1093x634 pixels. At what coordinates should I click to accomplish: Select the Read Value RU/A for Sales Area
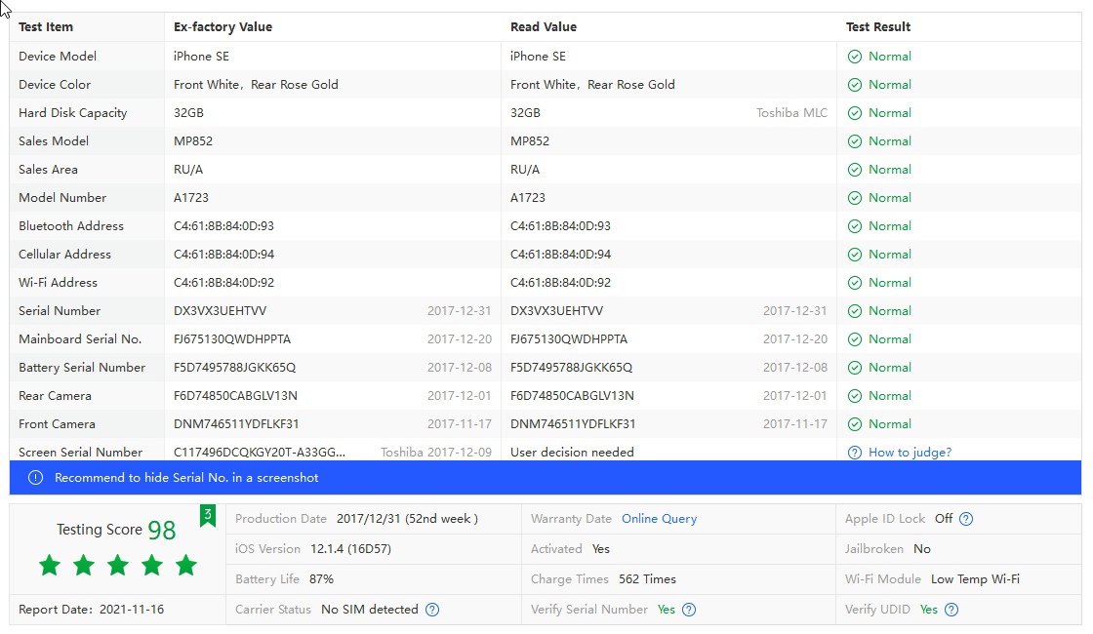(x=525, y=170)
